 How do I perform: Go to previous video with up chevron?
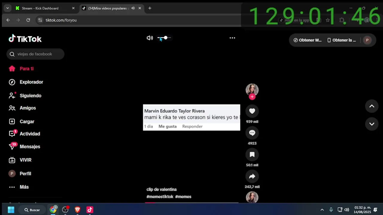372,106
